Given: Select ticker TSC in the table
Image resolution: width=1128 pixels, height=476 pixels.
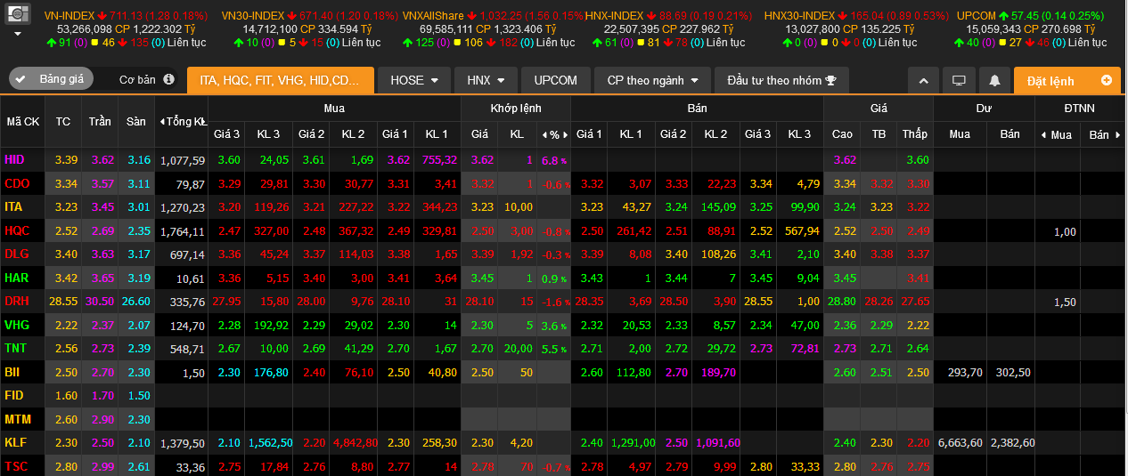Looking at the screenshot, I should 16,466.
